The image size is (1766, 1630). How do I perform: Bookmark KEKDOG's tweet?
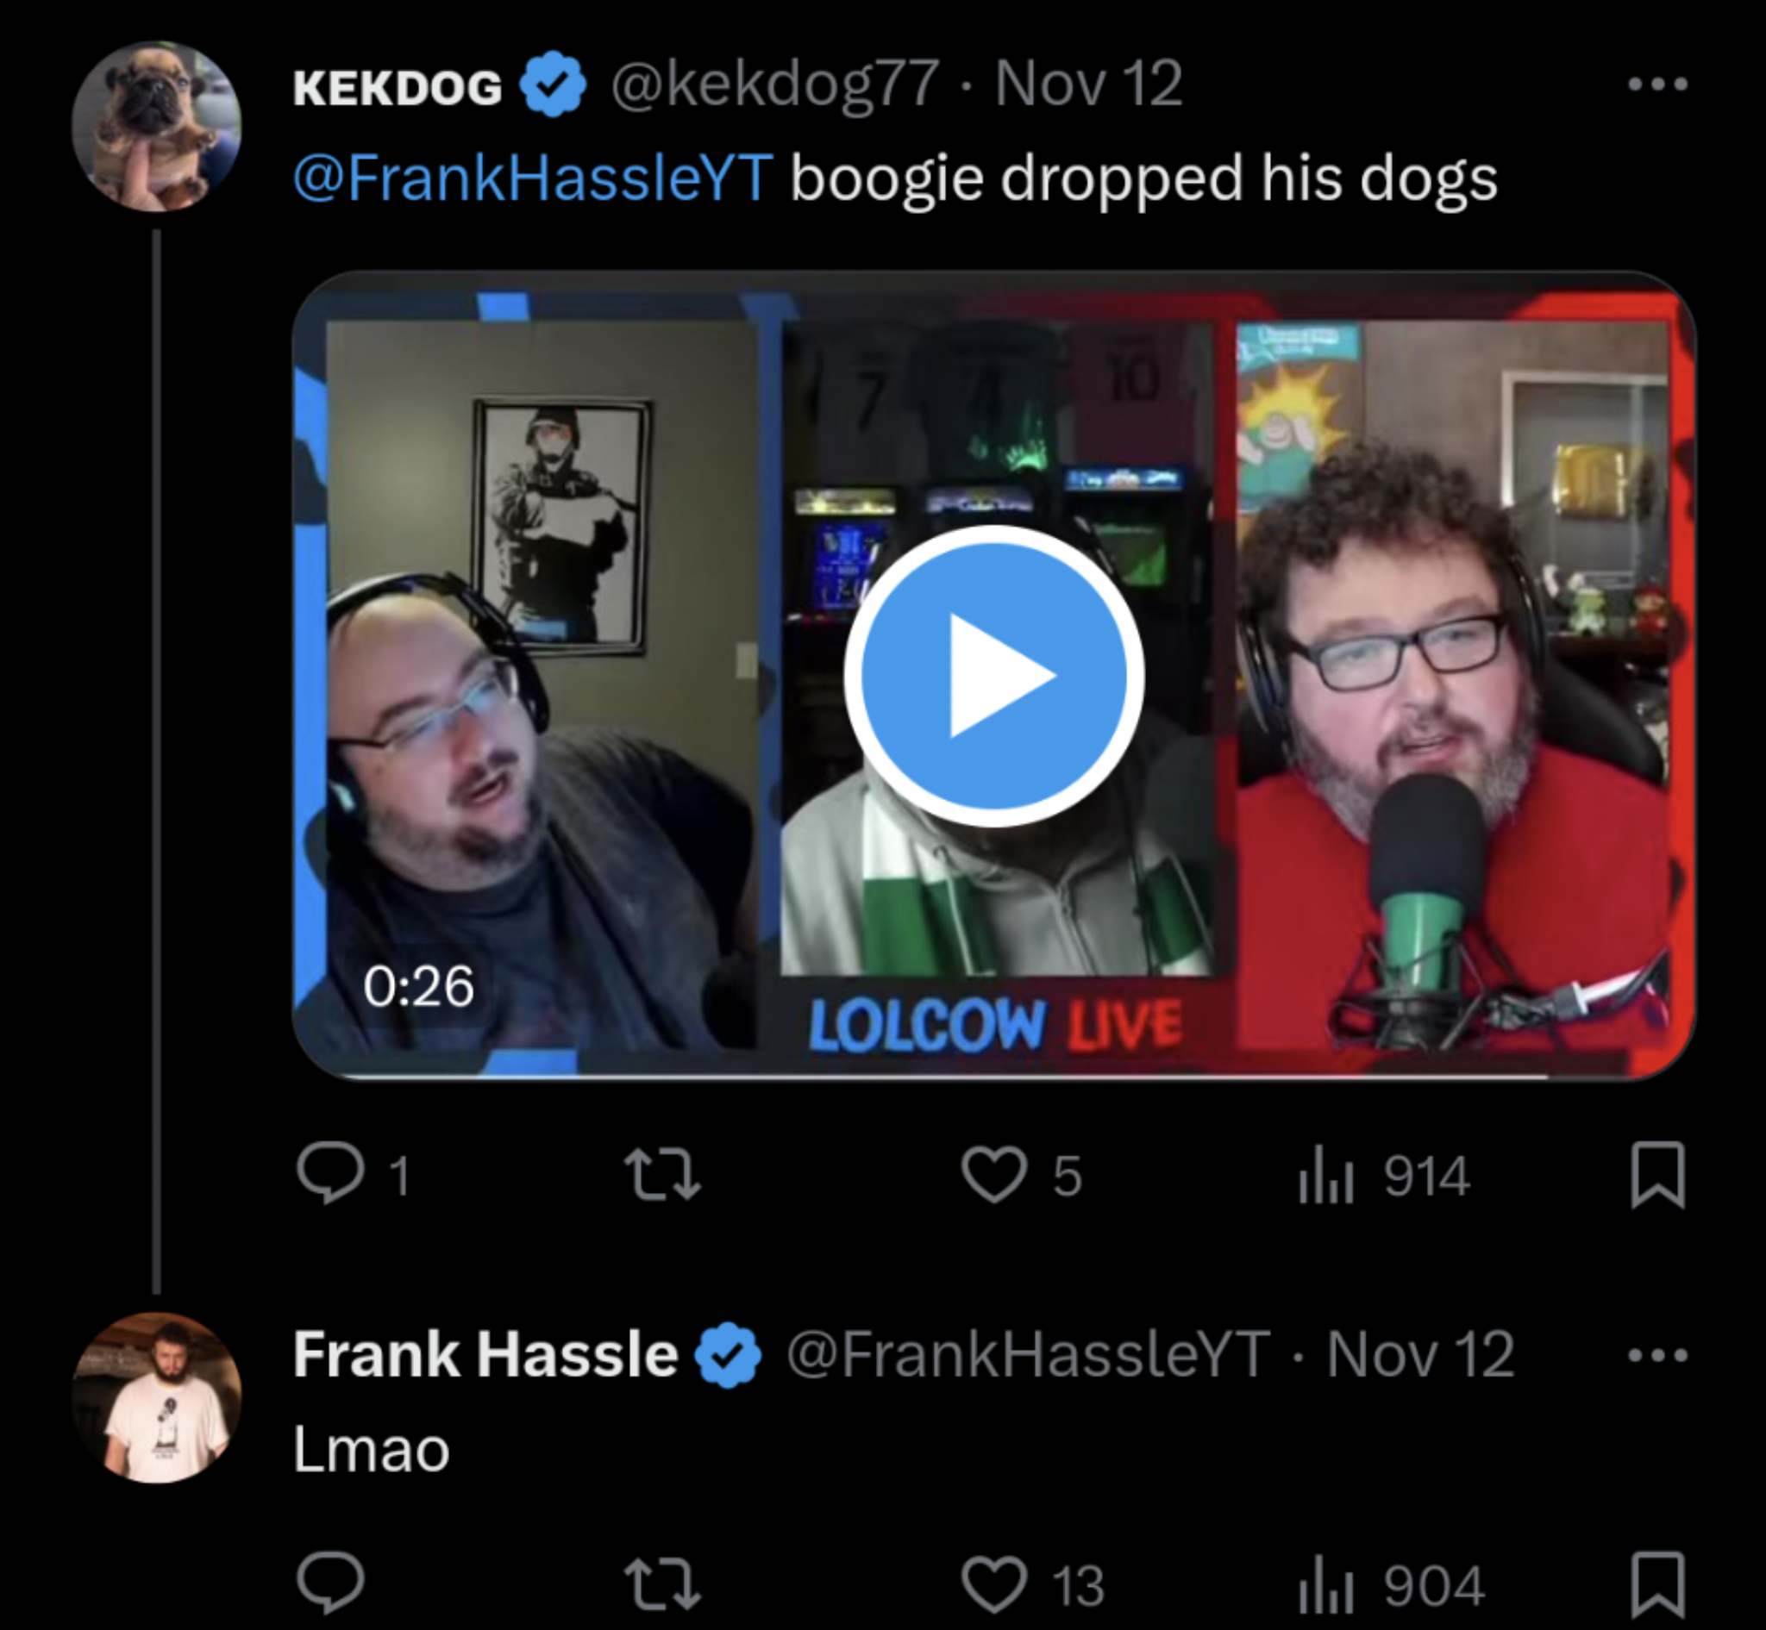coord(1657,1175)
